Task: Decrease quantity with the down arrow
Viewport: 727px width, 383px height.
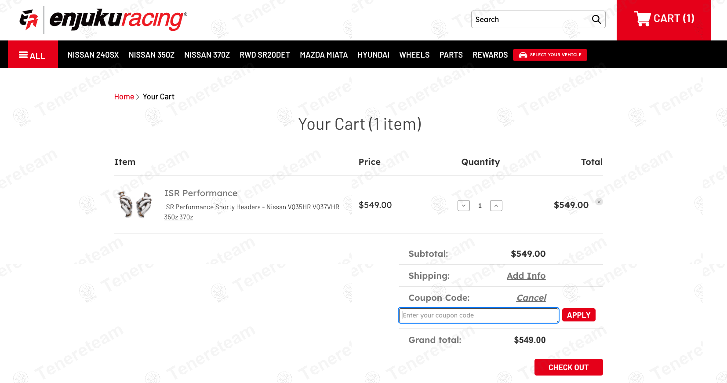Action: coord(464,205)
